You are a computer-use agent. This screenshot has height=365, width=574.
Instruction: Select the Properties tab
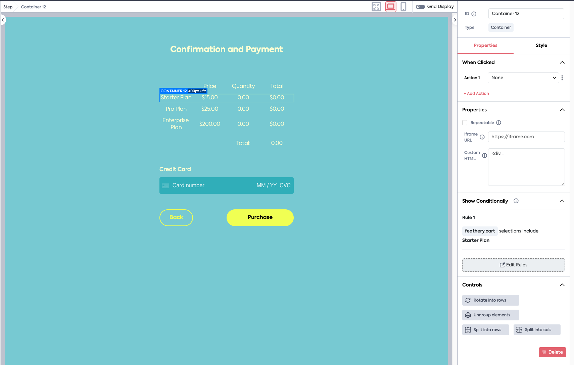[x=485, y=46]
